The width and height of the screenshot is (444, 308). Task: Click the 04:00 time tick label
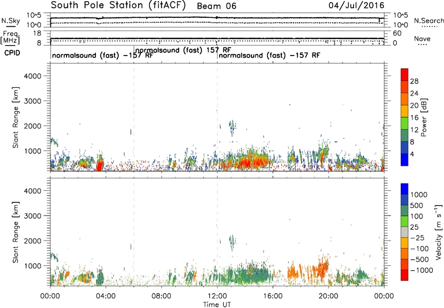(x=105, y=296)
